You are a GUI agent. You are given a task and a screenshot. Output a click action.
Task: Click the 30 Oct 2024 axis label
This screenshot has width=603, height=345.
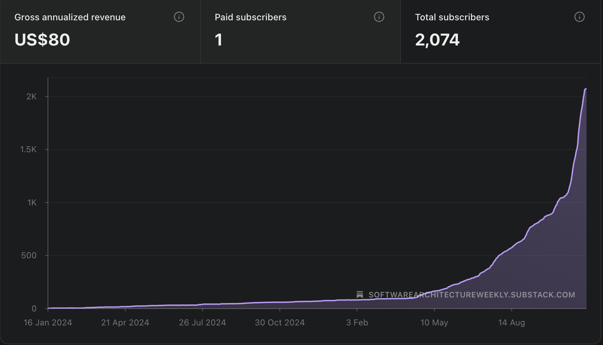click(x=280, y=323)
